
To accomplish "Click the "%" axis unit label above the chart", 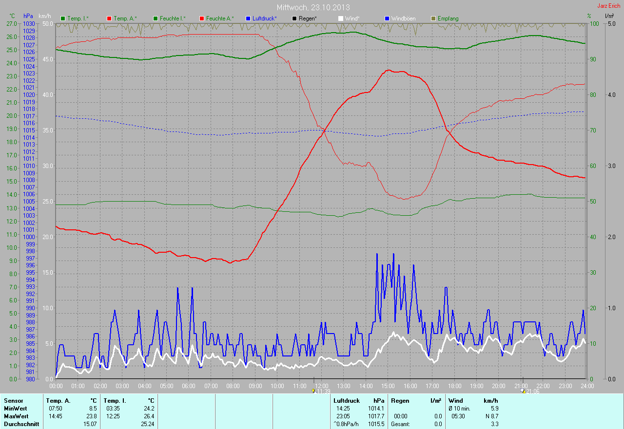I will point(589,16).
